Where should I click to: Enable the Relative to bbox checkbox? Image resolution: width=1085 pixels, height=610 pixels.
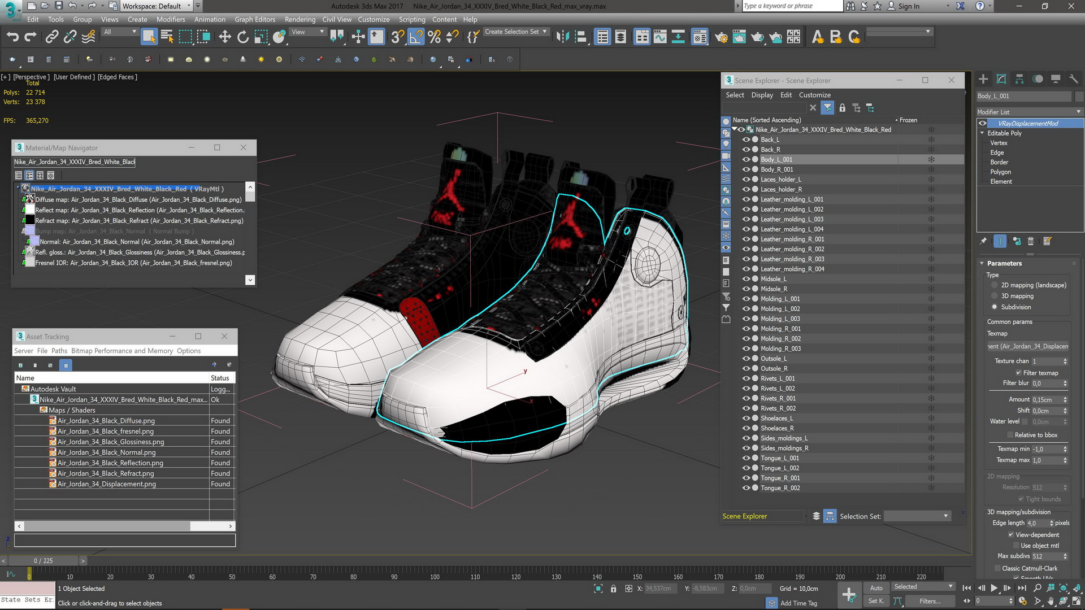[x=1010, y=435]
